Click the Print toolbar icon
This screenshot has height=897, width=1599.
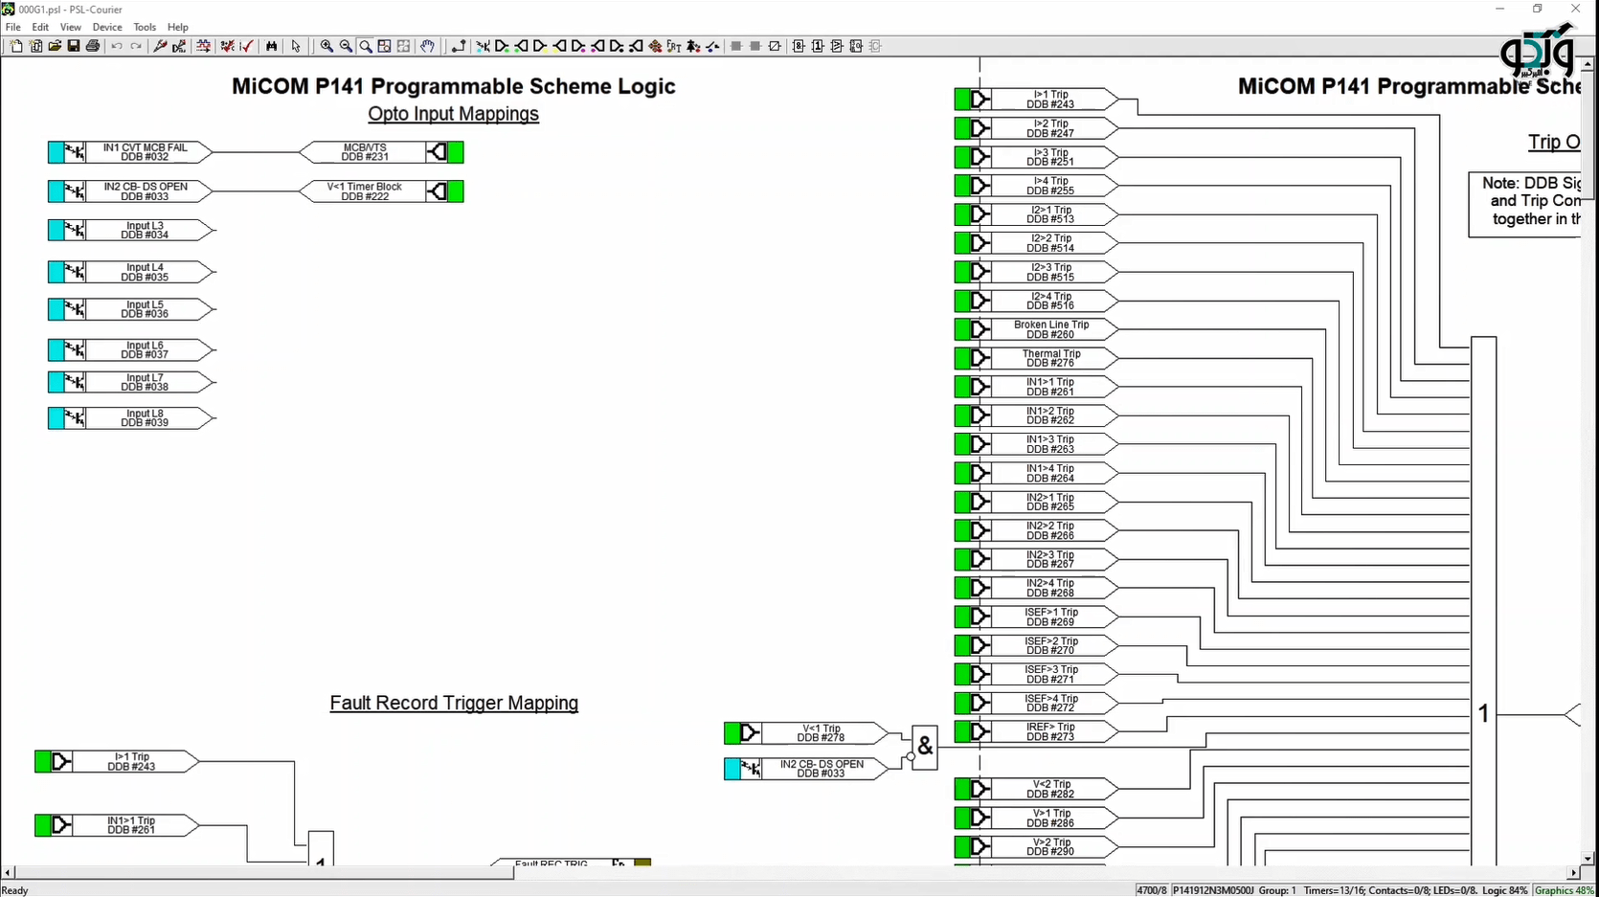pyautogui.click(x=93, y=46)
